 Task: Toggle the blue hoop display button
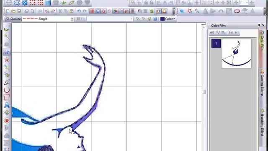pos(98,11)
